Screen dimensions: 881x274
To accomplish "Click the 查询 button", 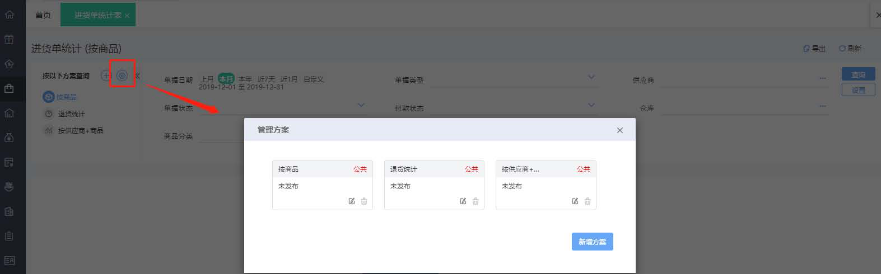I will pyautogui.click(x=858, y=74).
